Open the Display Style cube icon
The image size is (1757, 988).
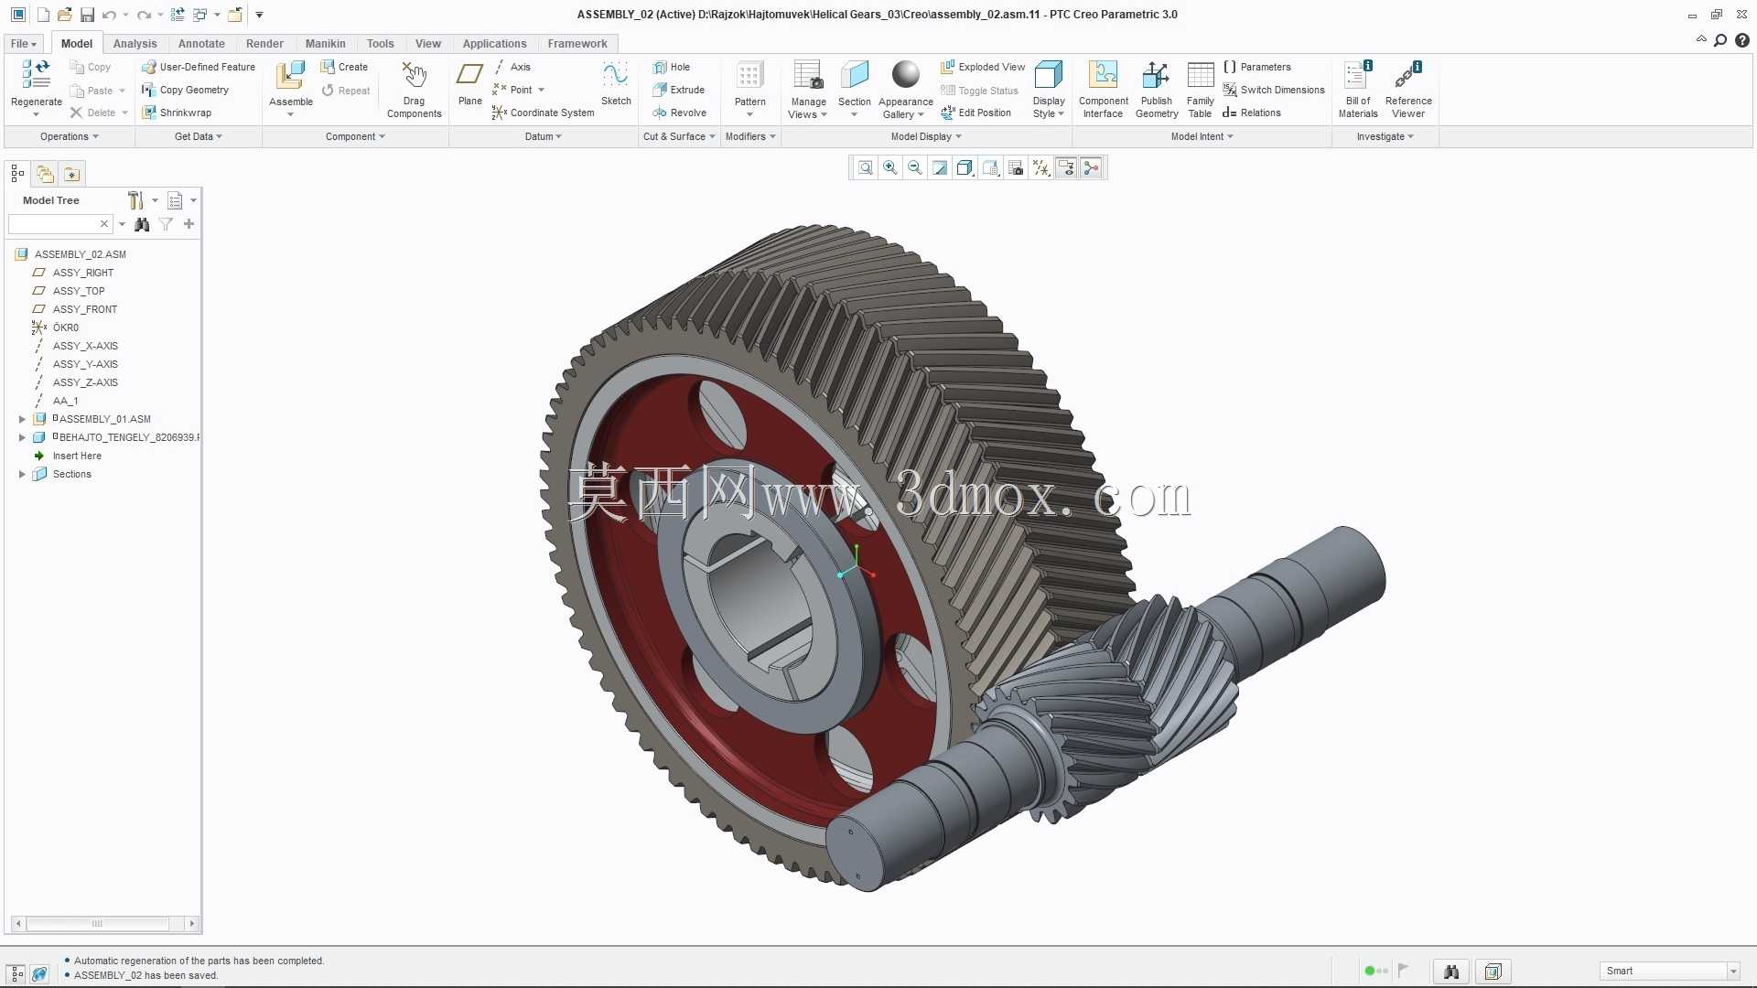[x=1048, y=76]
